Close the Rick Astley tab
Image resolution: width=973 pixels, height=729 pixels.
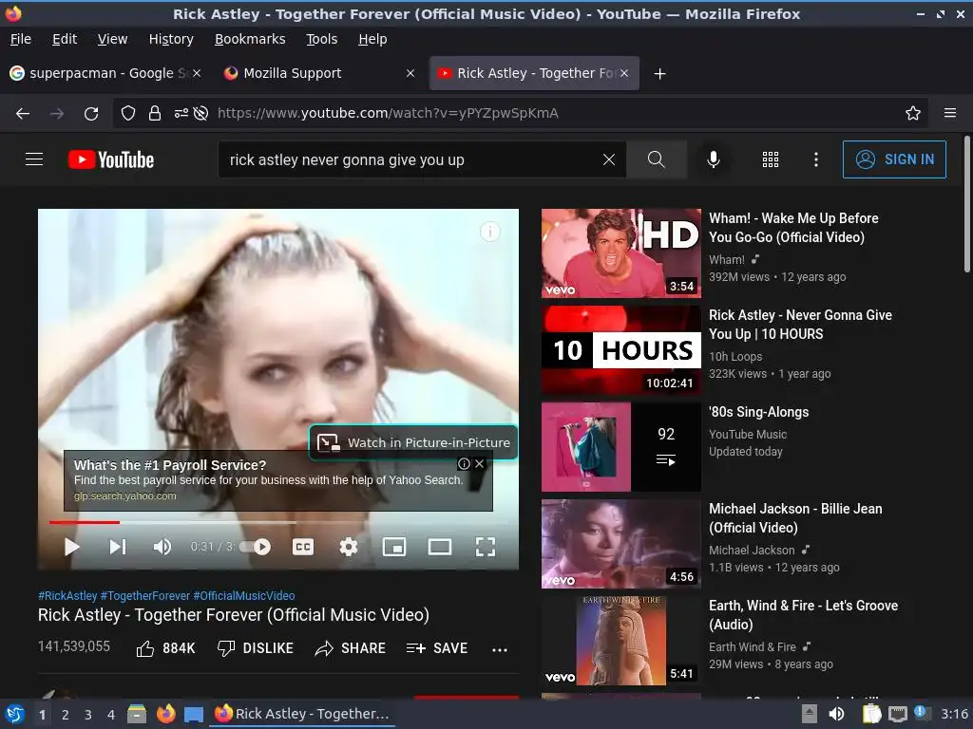pos(624,73)
